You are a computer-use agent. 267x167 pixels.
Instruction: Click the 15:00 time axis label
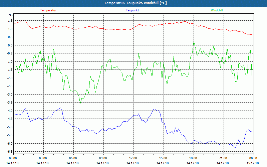163,158
